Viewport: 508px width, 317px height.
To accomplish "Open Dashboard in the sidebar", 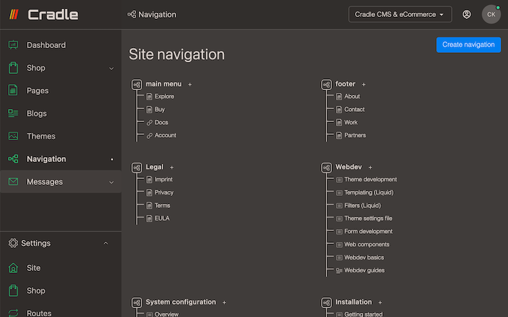I will tap(46, 45).
